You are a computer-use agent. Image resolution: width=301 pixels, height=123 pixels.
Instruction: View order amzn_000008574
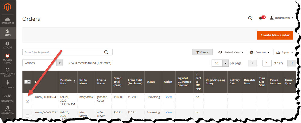pos(169,97)
